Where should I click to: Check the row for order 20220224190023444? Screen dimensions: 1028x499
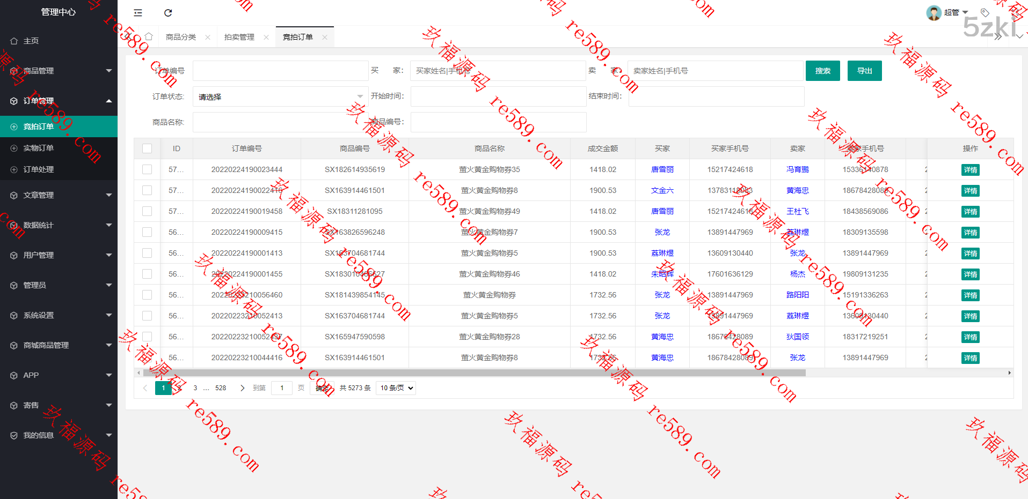point(147,169)
